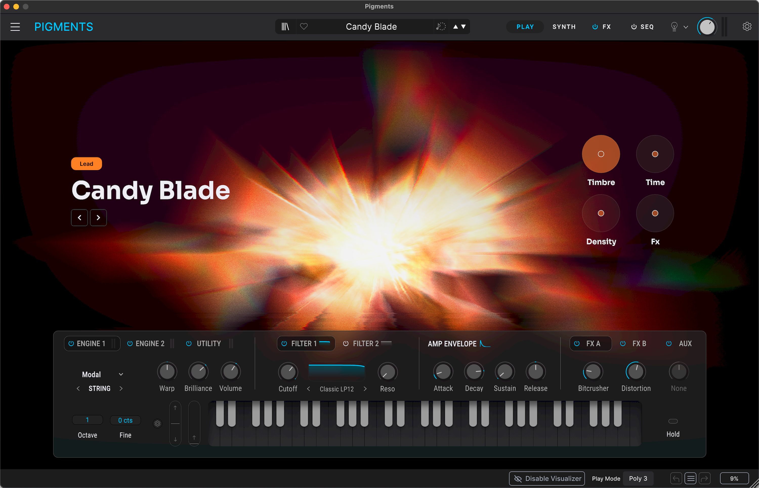The image size is (759, 488).
Task: Toggle the Hold switch
Action: pyautogui.click(x=673, y=421)
